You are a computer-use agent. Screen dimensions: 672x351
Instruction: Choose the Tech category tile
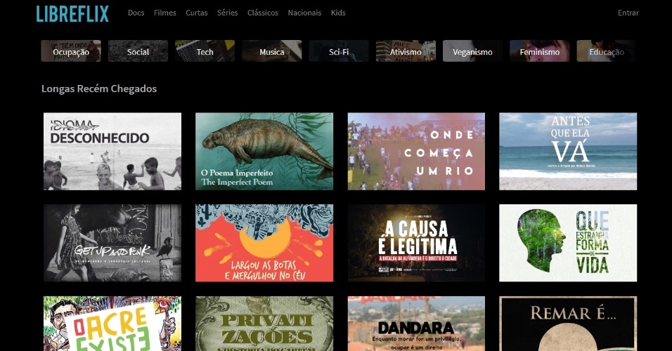click(x=205, y=51)
